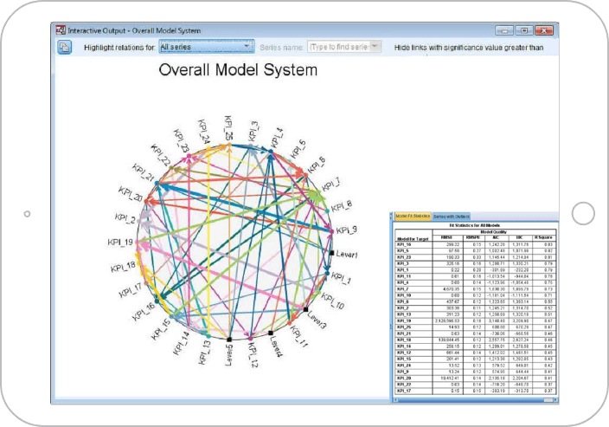Open the Highlight relations for dropdown
609x427 pixels.
coord(207,47)
